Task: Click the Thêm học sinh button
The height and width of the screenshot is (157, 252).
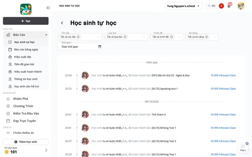Action: coord(26,142)
